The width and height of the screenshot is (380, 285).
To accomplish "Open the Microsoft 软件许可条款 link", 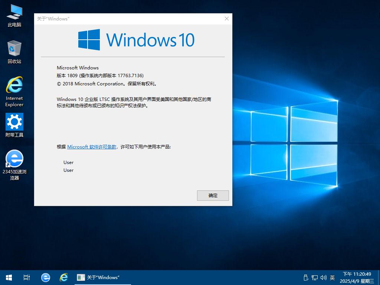I will tap(92, 147).
